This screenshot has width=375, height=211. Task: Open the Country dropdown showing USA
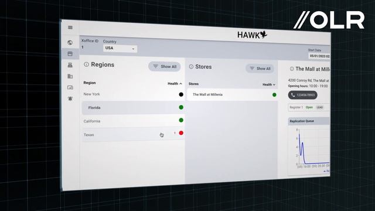[120, 48]
